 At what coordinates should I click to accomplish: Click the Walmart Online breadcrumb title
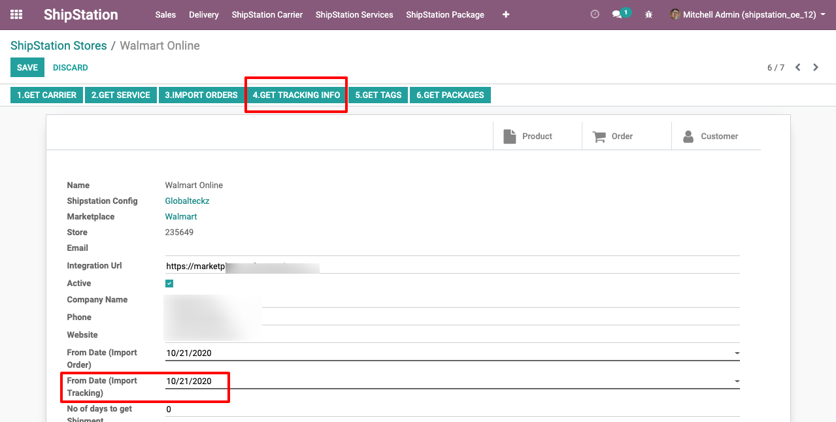tap(160, 46)
